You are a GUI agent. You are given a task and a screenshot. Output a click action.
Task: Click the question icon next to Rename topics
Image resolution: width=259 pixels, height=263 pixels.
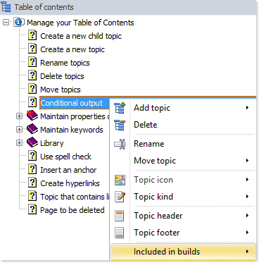pos(32,62)
